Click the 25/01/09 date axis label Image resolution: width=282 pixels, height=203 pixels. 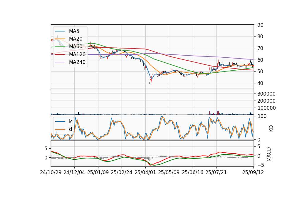pyautogui.click(x=98, y=172)
